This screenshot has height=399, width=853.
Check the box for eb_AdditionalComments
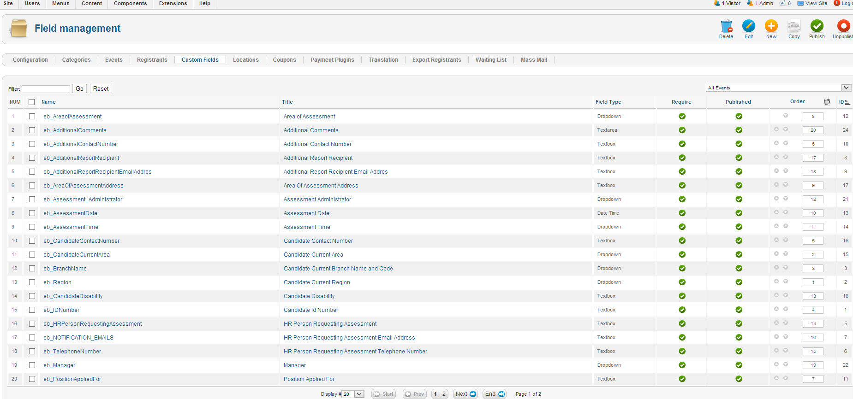[x=32, y=130]
